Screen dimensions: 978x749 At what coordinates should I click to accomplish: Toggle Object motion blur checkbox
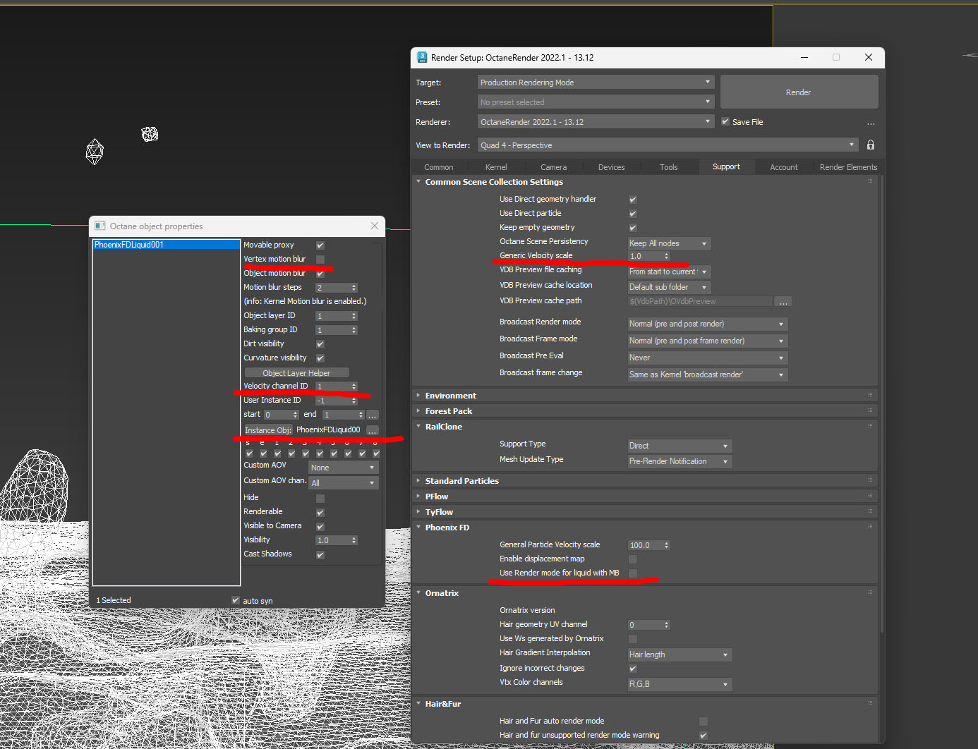(x=320, y=274)
